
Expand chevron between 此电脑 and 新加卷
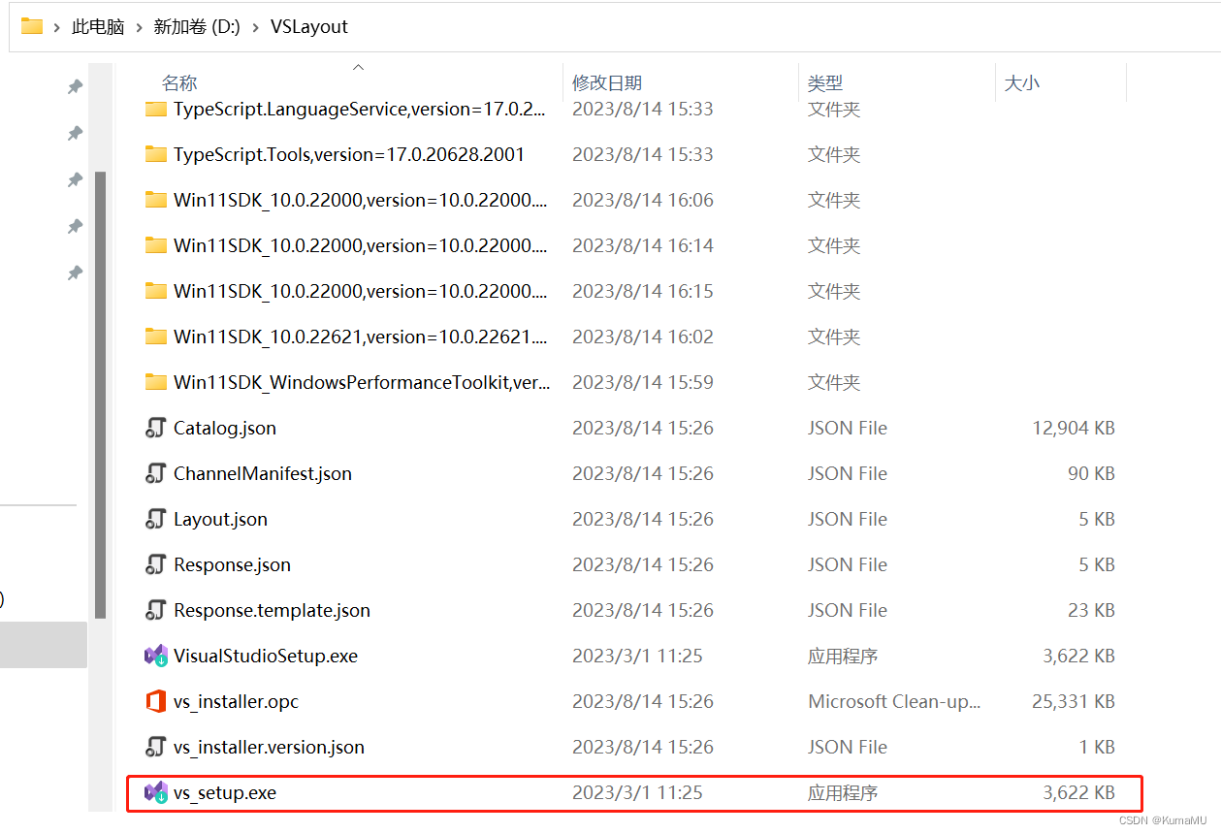139,27
